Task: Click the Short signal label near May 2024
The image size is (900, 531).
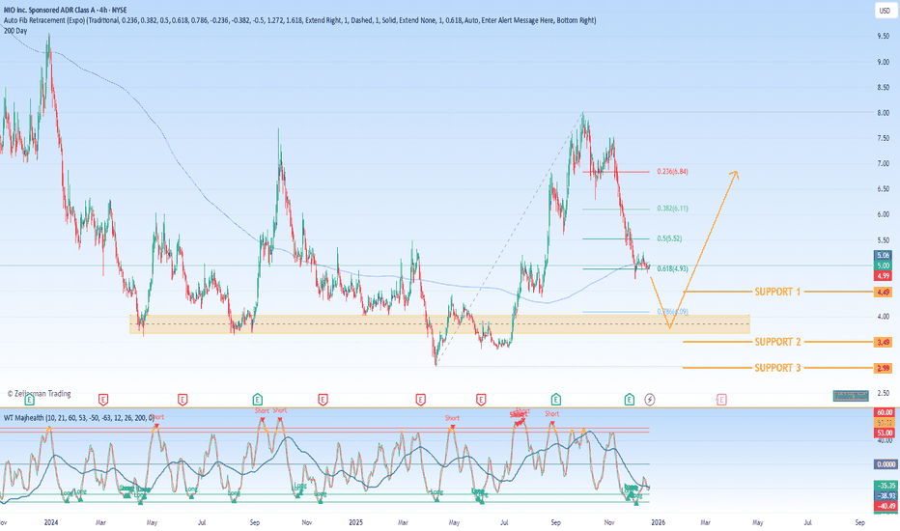Action: [x=156, y=417]
